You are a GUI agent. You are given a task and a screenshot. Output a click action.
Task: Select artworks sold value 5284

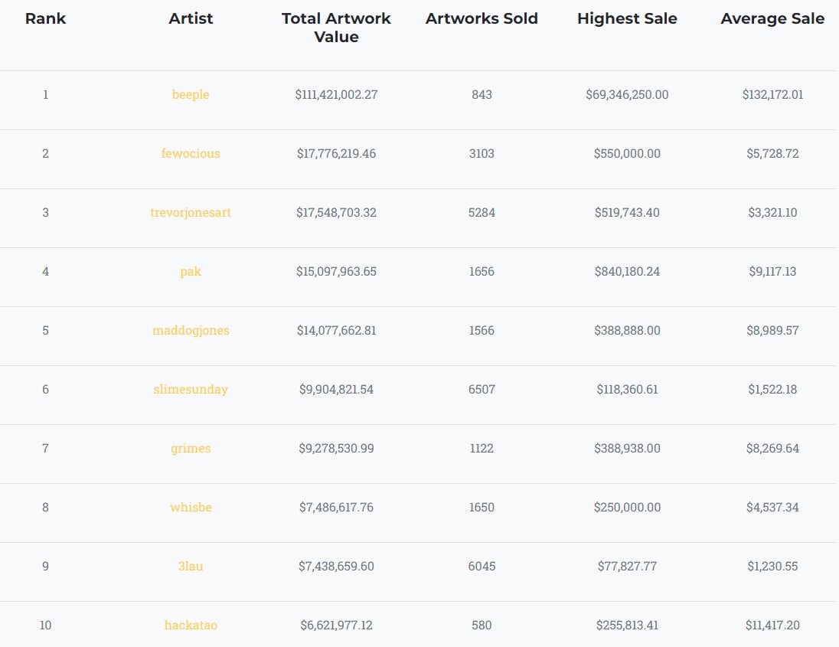point(482,212)
